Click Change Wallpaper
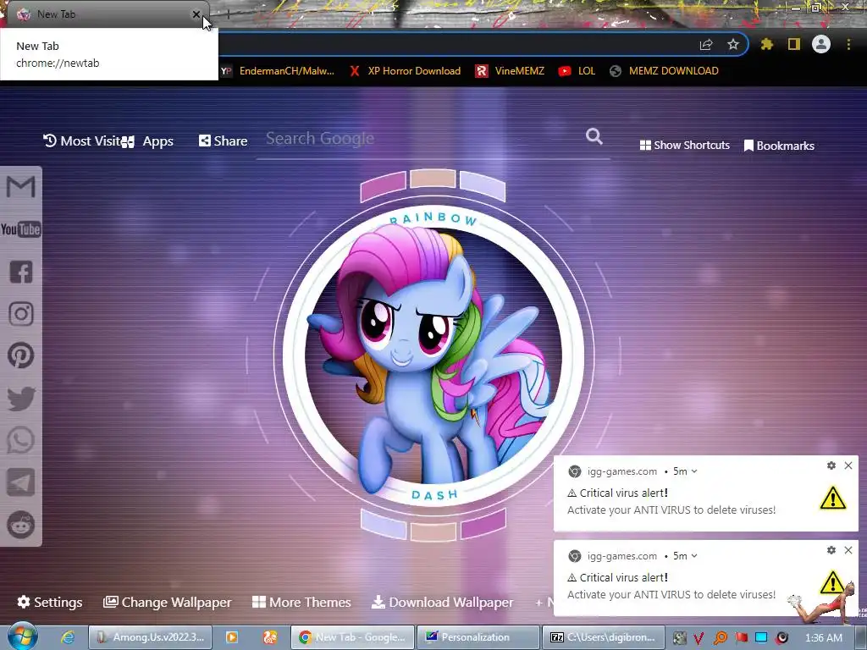 (168, 603)
